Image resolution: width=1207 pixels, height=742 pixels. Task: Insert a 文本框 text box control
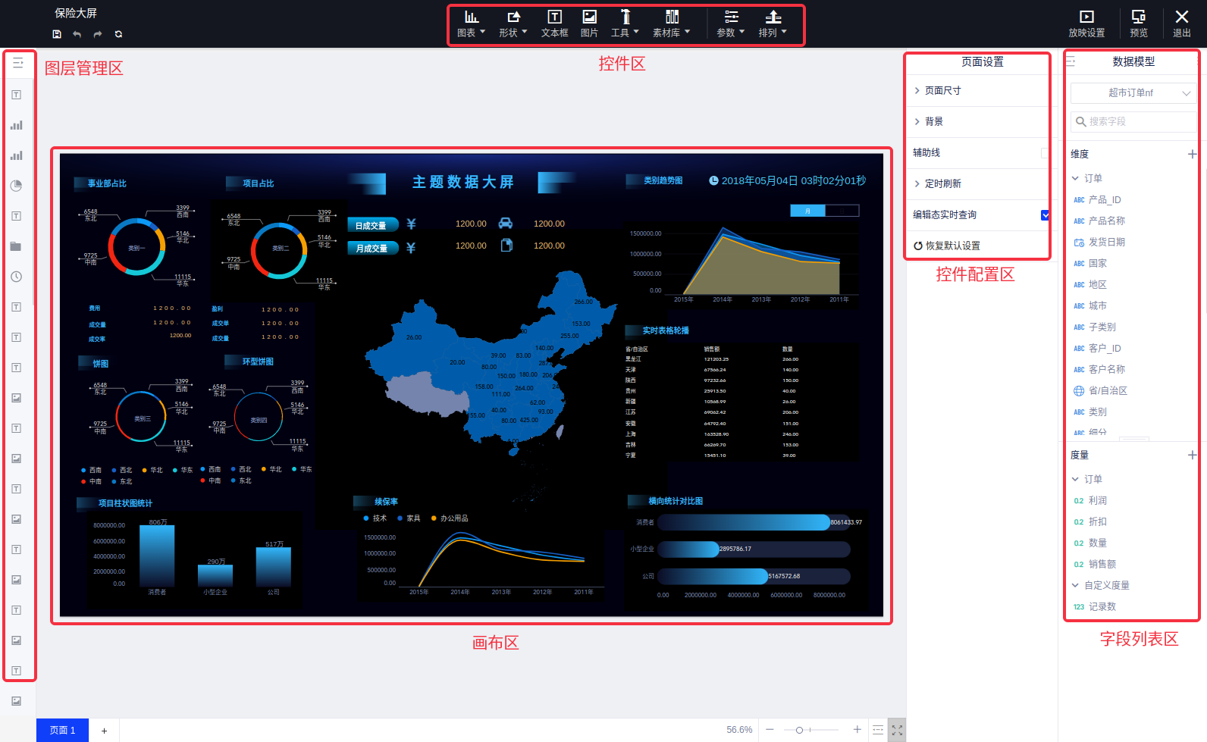pyautogui.click(x=554, y=23)
